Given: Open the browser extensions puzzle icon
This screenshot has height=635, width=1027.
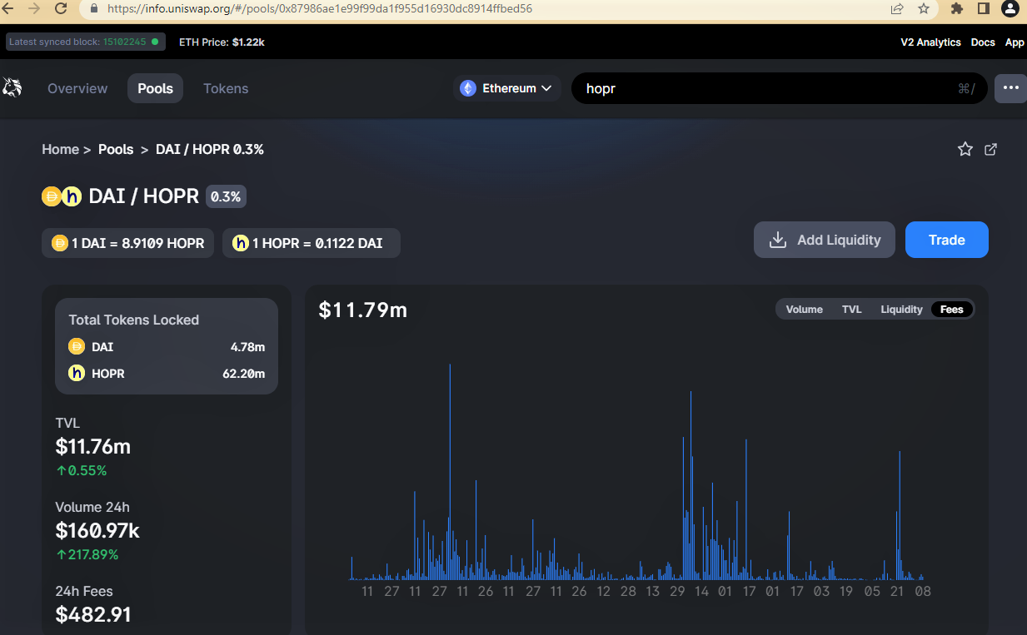Looking at the screenshot, I should coord(957,8).
